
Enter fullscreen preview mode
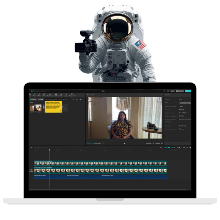pyautogui.click(x=162, y=143)
